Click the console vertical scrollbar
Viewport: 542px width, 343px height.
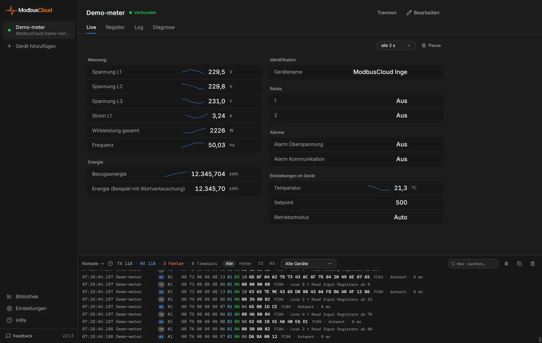pos(540,339)
